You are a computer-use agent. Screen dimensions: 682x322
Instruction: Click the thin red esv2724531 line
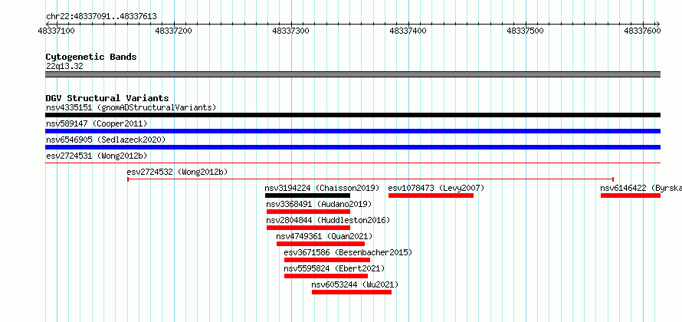pyautogui.click(x=352, y=163)
